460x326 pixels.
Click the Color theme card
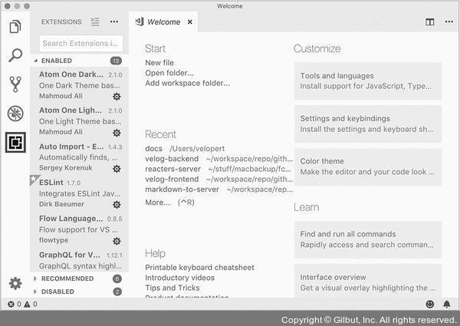coord(368,166)
